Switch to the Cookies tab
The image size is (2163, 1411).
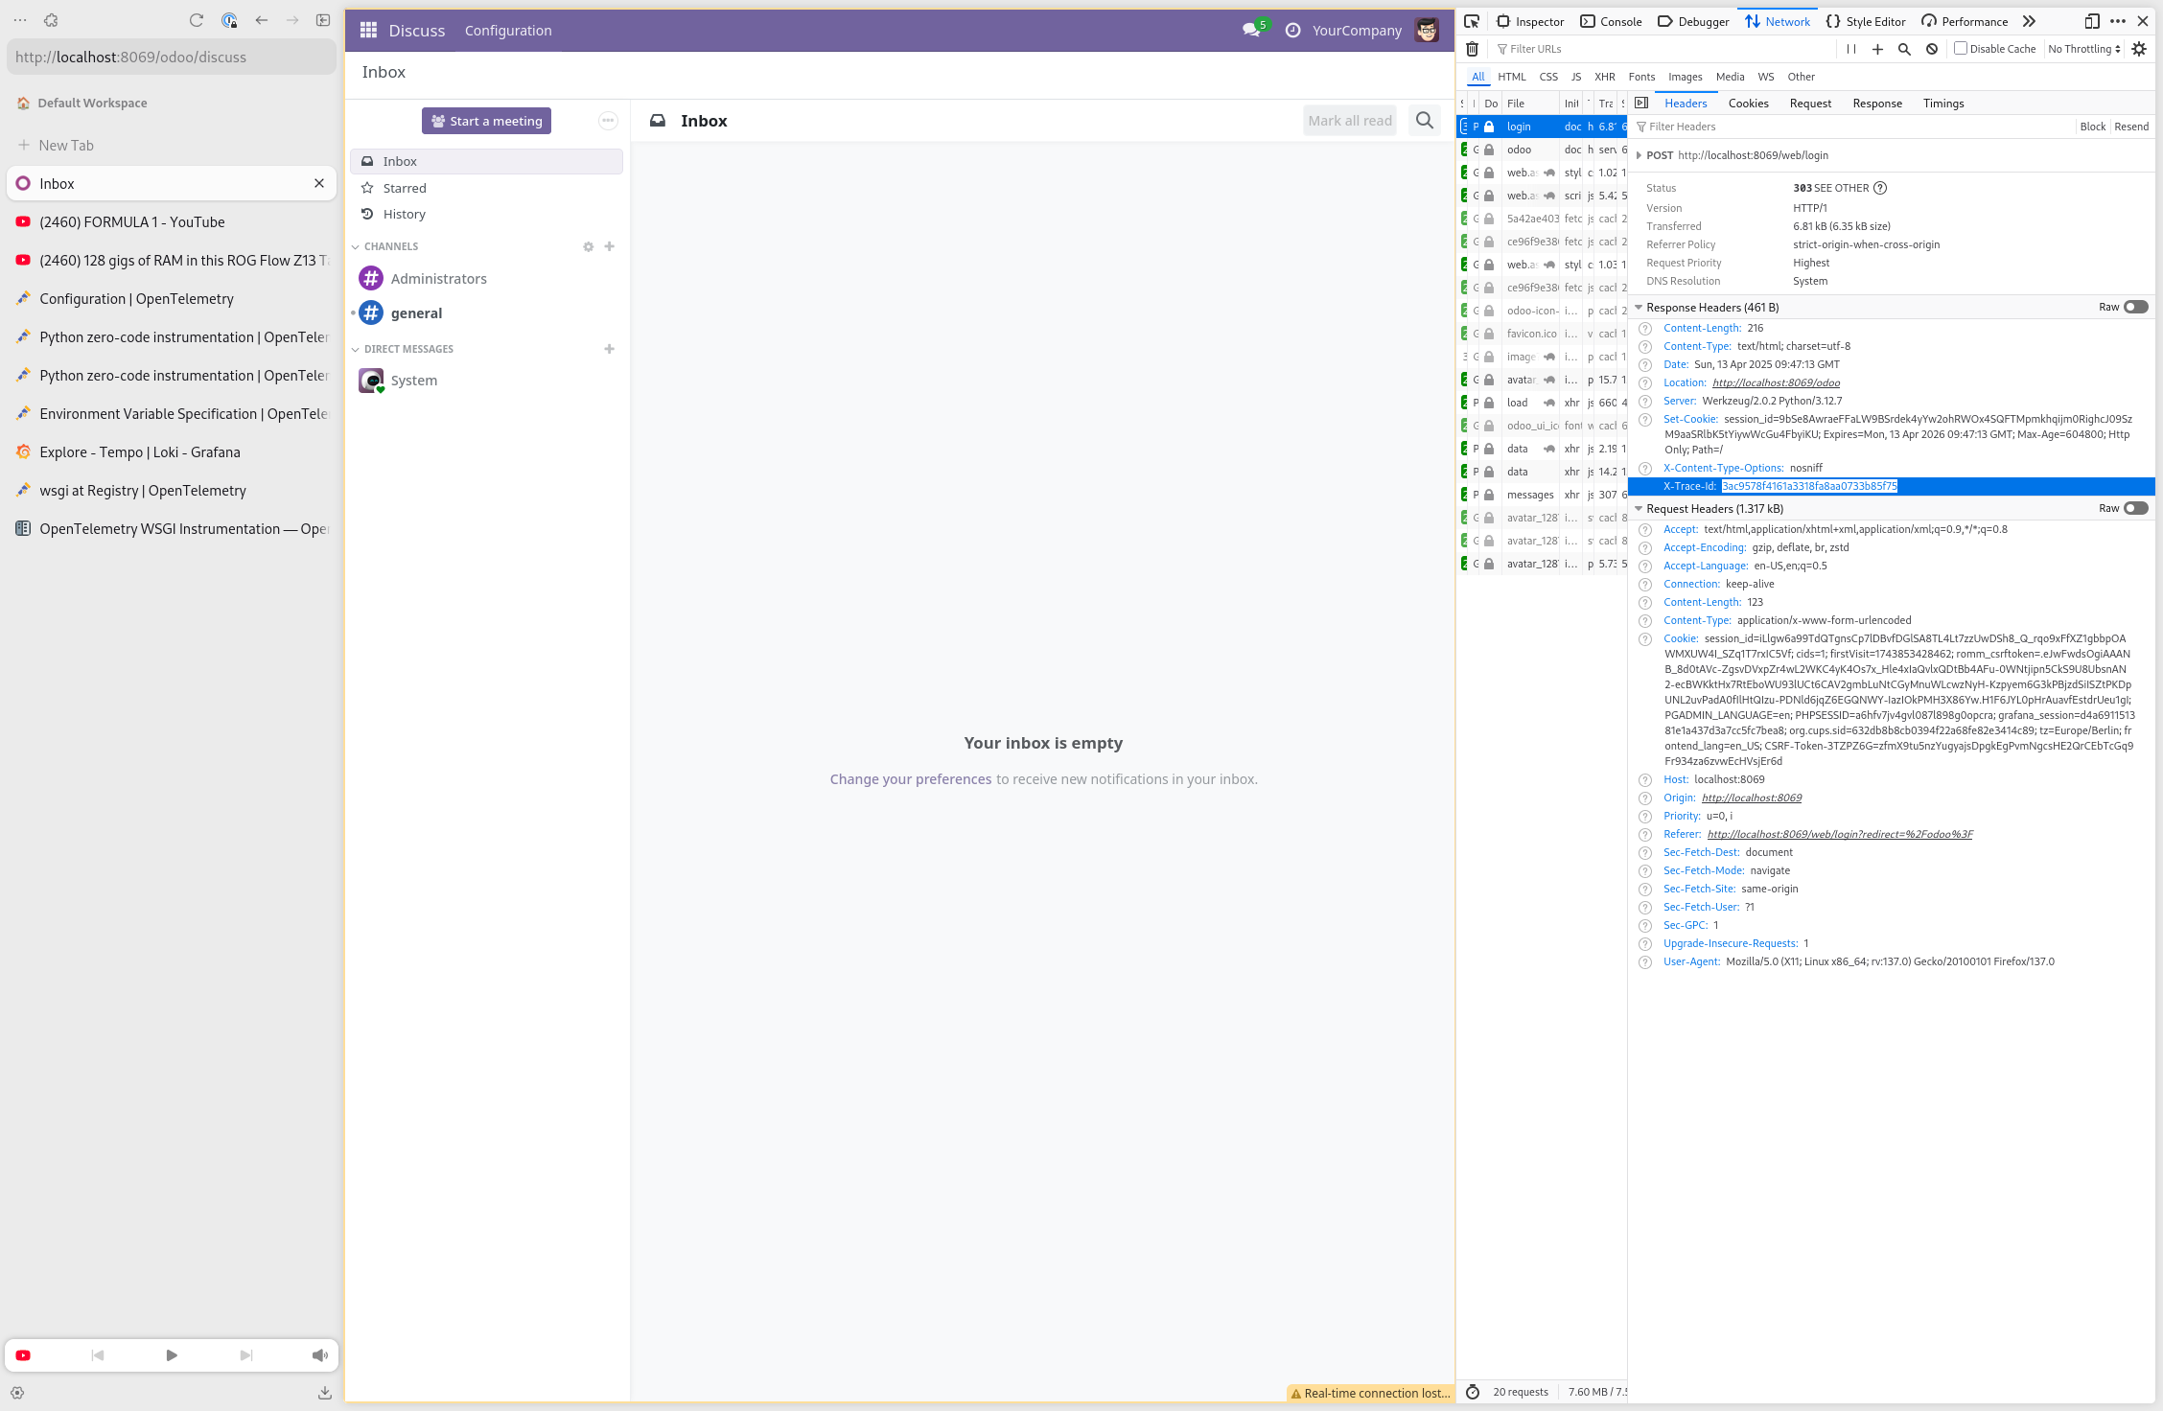[1748, 104]
